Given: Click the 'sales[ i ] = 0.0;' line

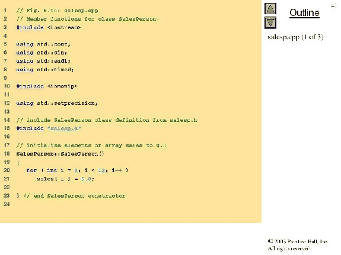Looking at the screenshot, I should 65,179.
